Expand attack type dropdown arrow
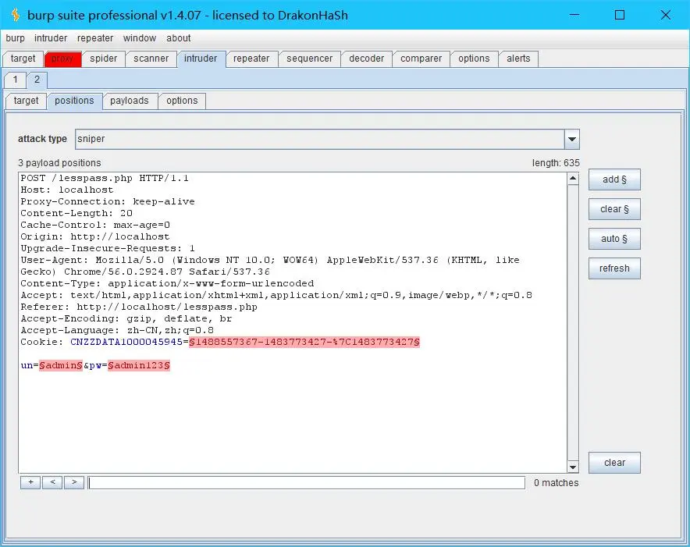The image size is (690, 547). (571, 139)
